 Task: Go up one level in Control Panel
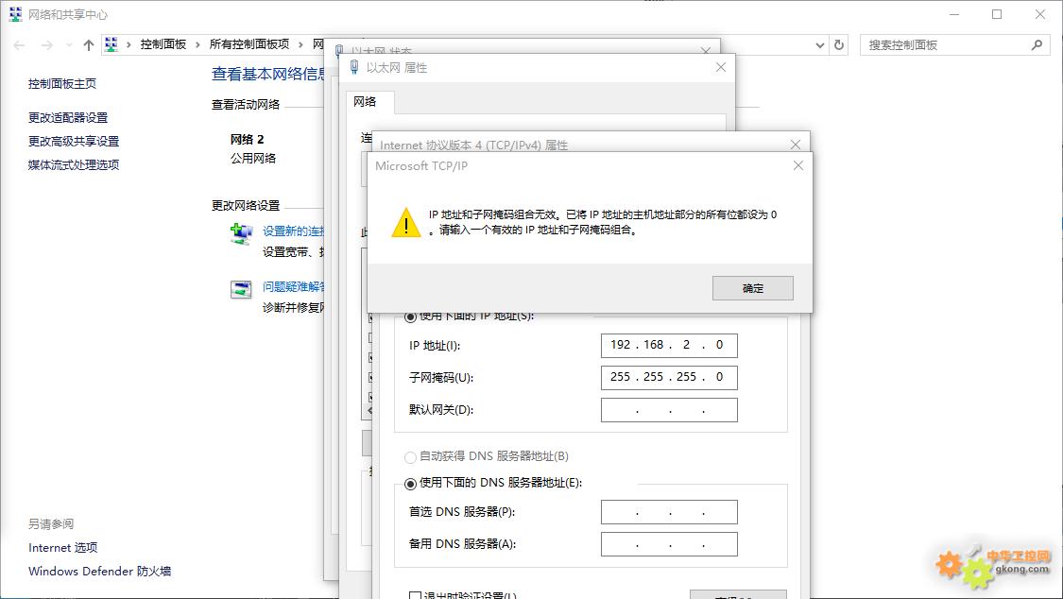pos(88,45)
